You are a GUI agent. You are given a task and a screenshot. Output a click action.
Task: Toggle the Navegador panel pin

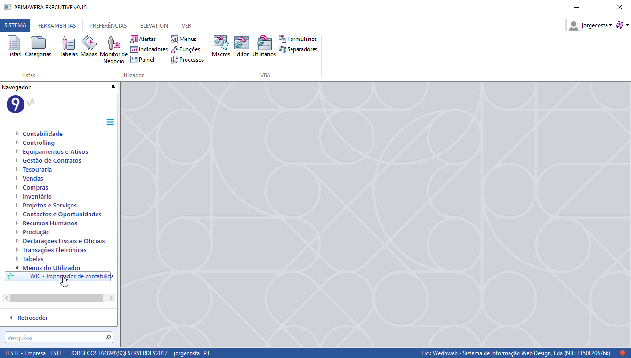tap(113, 87)
